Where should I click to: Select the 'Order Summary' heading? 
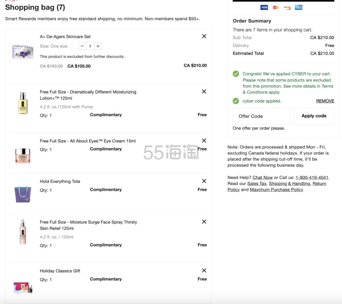[x=252, y=21]
